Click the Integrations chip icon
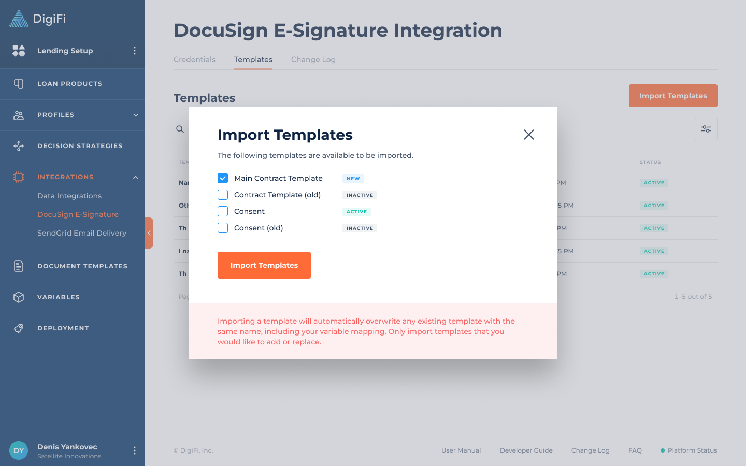Viewport: 746px width, 466px height. [19, 177]
